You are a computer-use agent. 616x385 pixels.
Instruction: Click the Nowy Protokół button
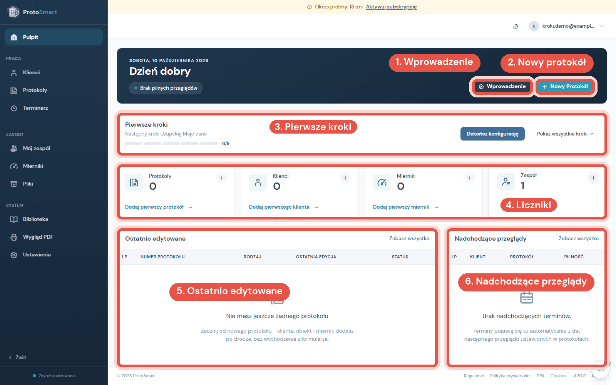tap(565, 87)
